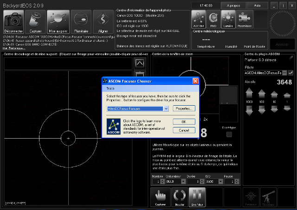Open the Voir l'historique link
The width and height of the screenshot is (297, 210).
point(14,48)
